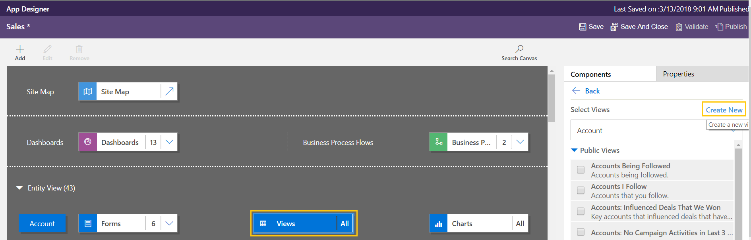The height and width of the screenshot is (240, 751).
Task: Check Accounts: Influenced Deals That We Won
Action: (x=581, y=211)
